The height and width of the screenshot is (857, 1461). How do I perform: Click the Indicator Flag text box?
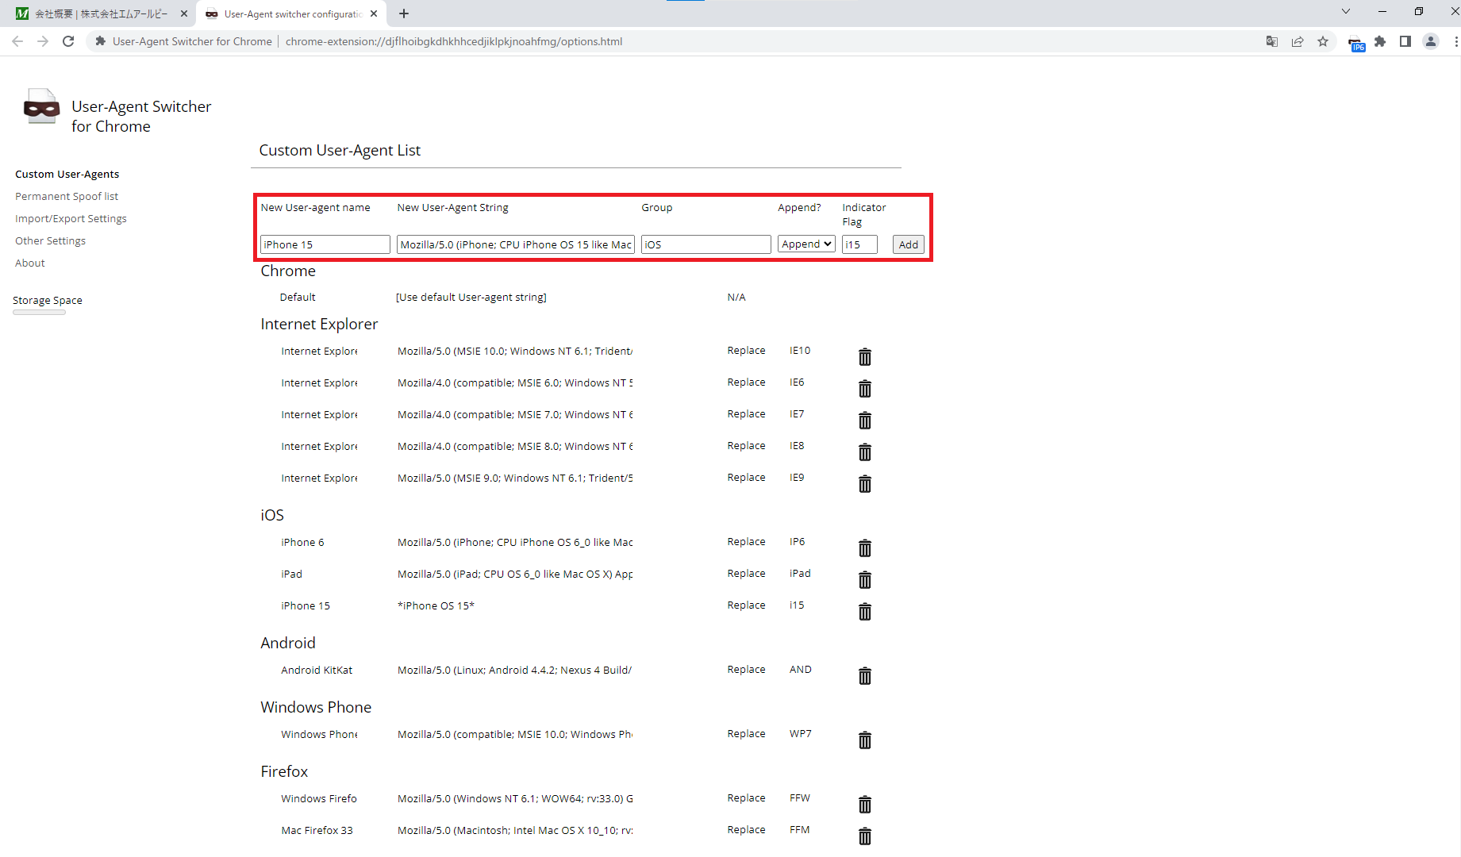click(859, 244)
